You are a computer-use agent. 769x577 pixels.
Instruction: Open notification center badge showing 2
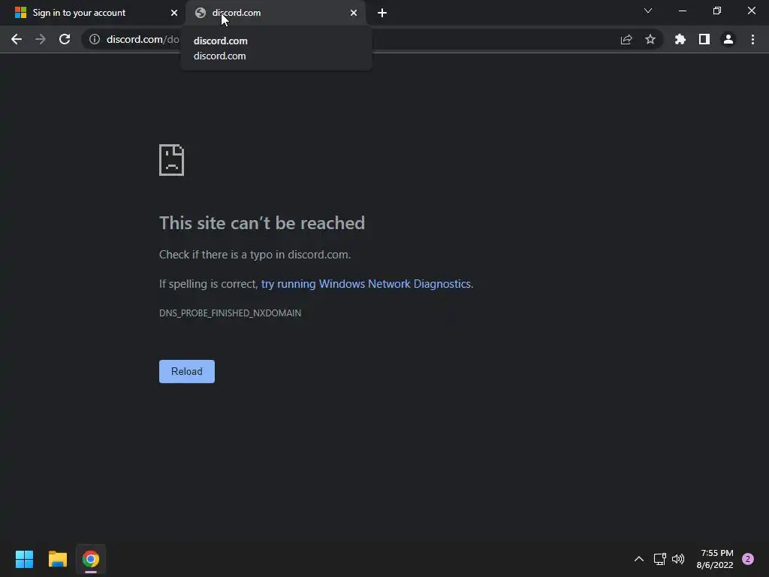coord(748,559)
